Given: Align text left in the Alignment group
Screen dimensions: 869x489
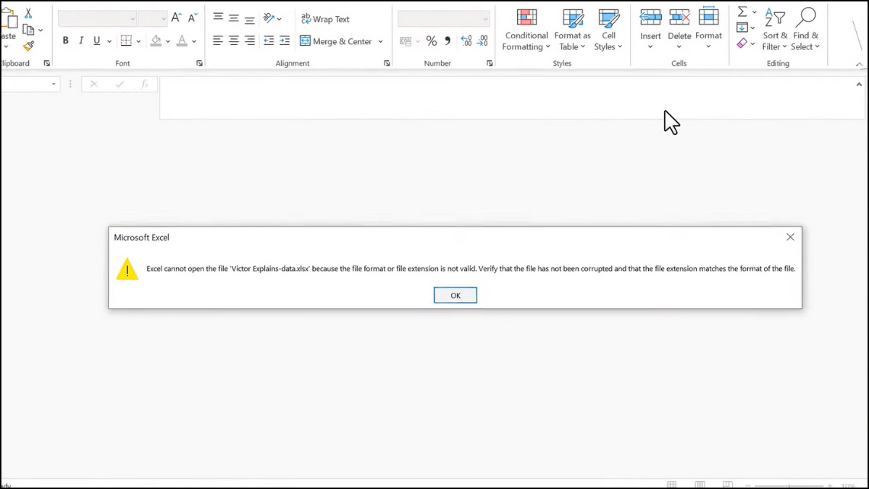Looking at the screenshot, I should 218,41.
